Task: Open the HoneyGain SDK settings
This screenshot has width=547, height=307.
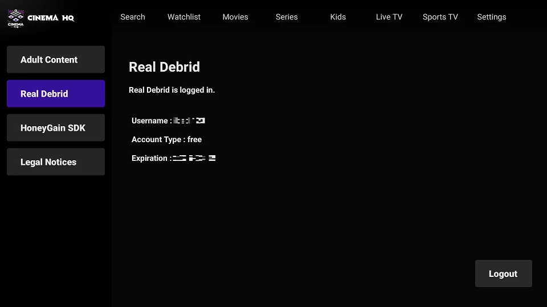Action: point(56,128)
